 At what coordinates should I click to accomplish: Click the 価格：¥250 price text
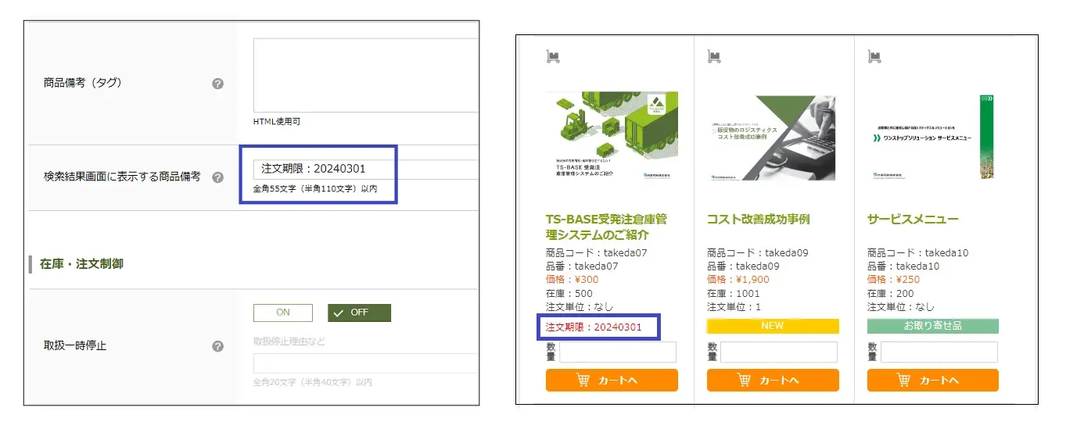click(894, 280)
